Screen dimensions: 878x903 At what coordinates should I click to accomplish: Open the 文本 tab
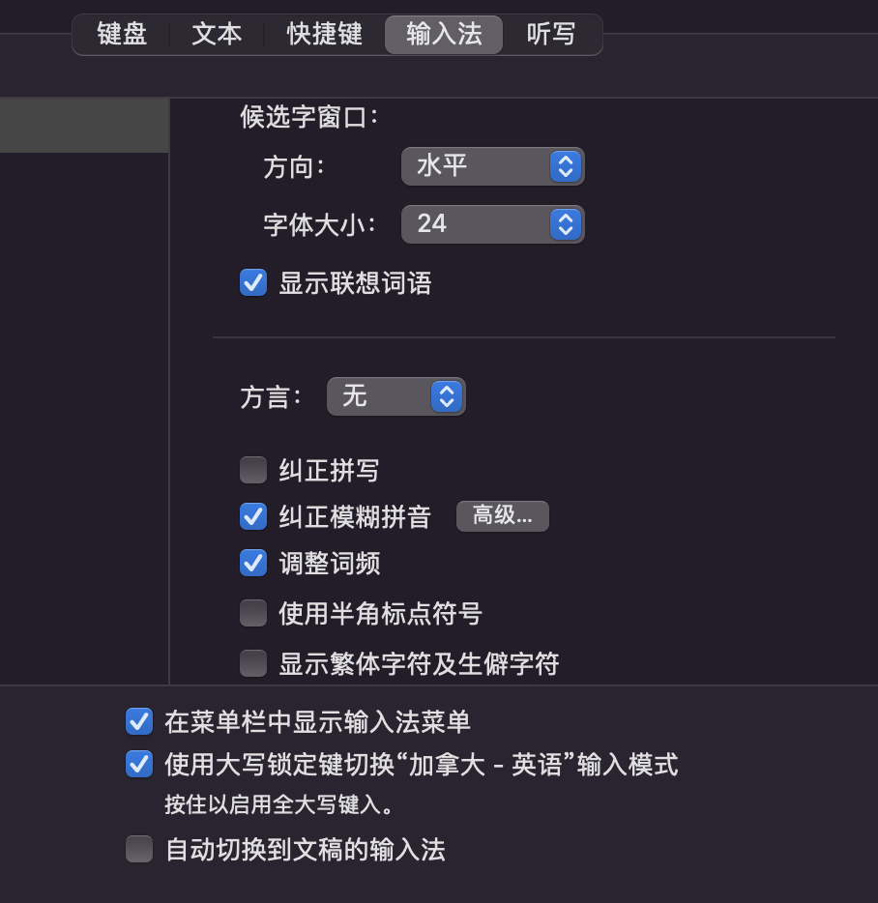pyautogui.click(x=217, y=35)
